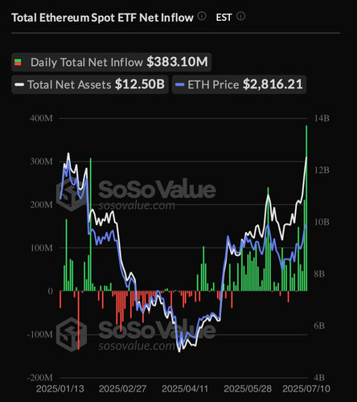Click white Total Net Assets line marker
The image size is (357, 402).
coord(19,85)
